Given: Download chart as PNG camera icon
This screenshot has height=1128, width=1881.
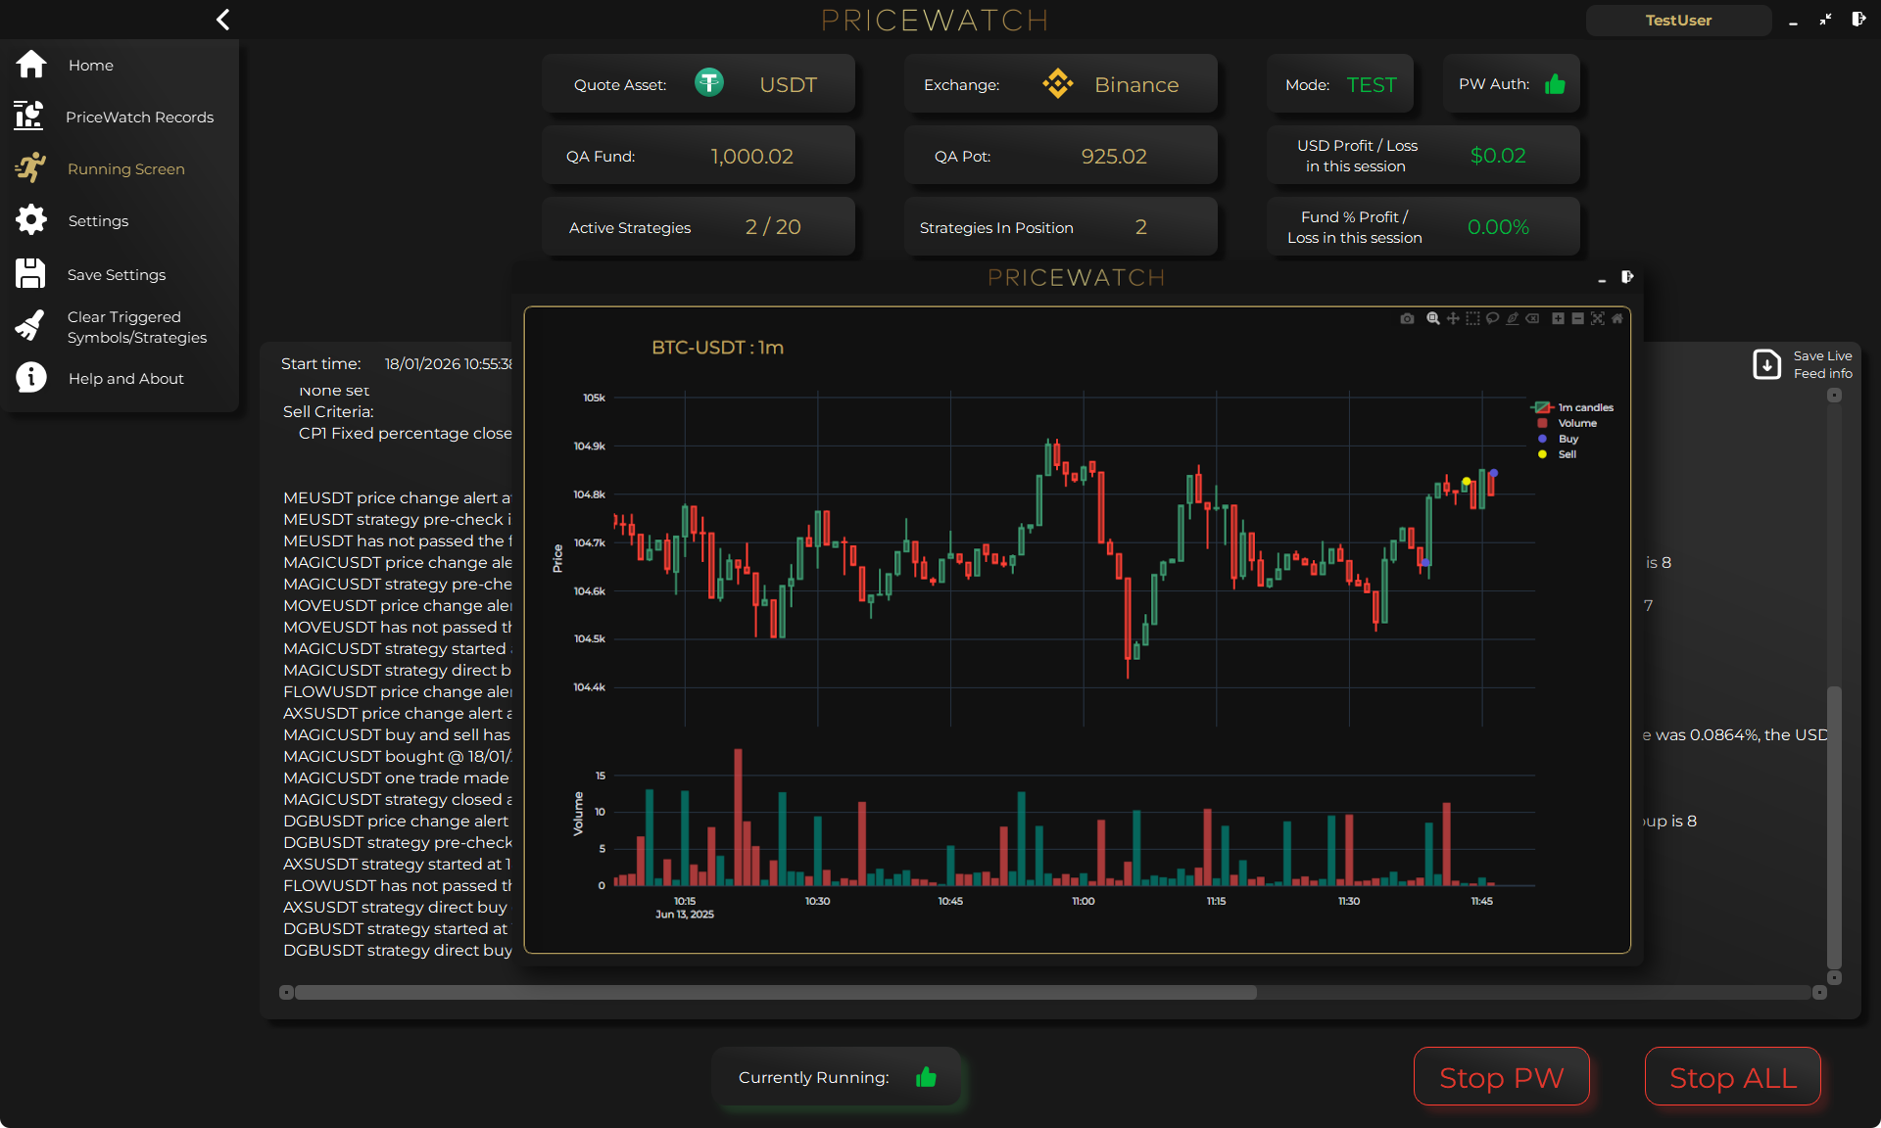Looking at the screenshot, I should (x=1407, y=318).
